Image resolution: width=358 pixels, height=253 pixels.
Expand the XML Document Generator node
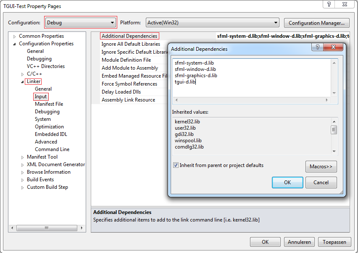tap(22, 165)
